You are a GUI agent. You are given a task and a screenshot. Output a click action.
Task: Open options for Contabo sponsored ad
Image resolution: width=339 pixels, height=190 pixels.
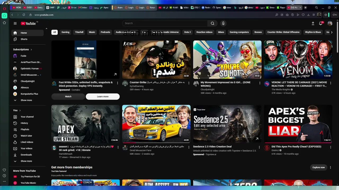(x=118, y=83)
